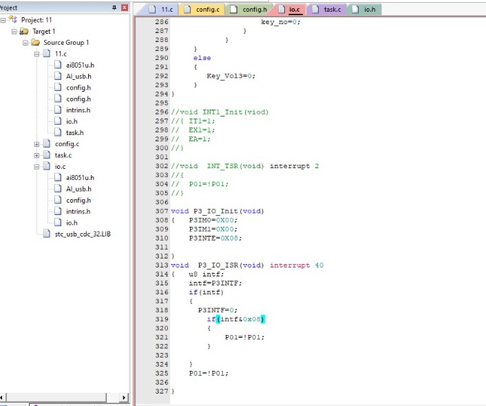Select task.h label under 11.c
Viewport: 486px width, 406px height.
(x=75, y=133)
